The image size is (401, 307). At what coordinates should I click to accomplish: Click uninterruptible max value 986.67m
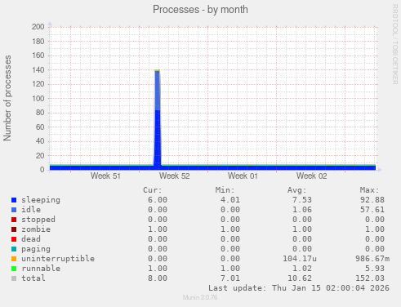coord(372,259)
